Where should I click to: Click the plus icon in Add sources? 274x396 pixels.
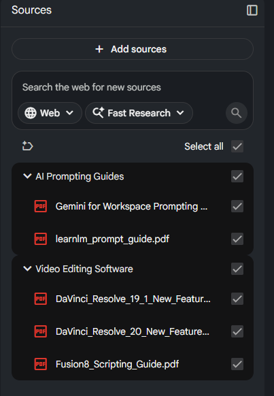[99, 49]
